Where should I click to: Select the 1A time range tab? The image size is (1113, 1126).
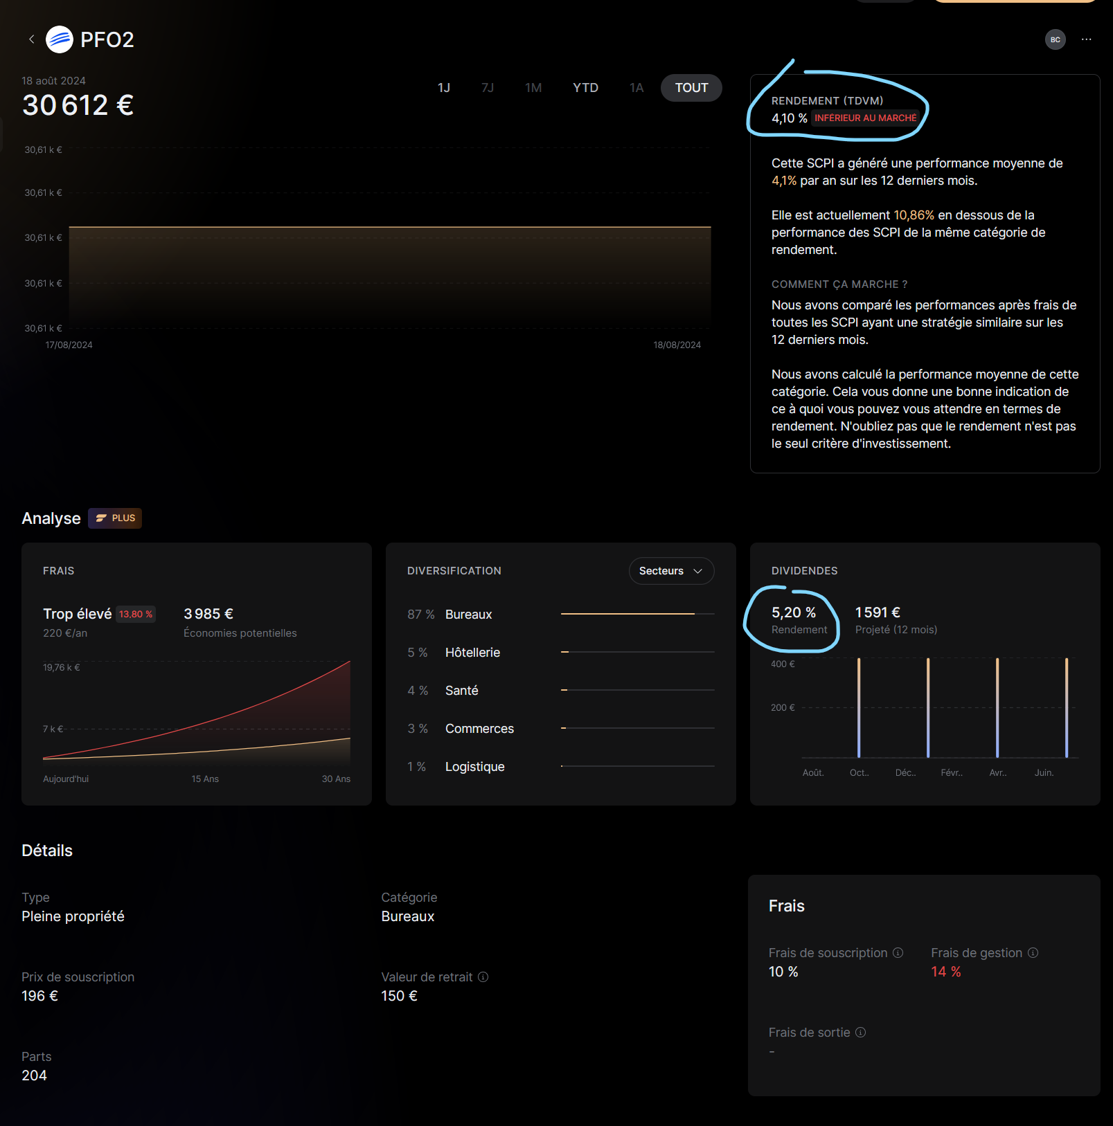[x=636, y=88]
